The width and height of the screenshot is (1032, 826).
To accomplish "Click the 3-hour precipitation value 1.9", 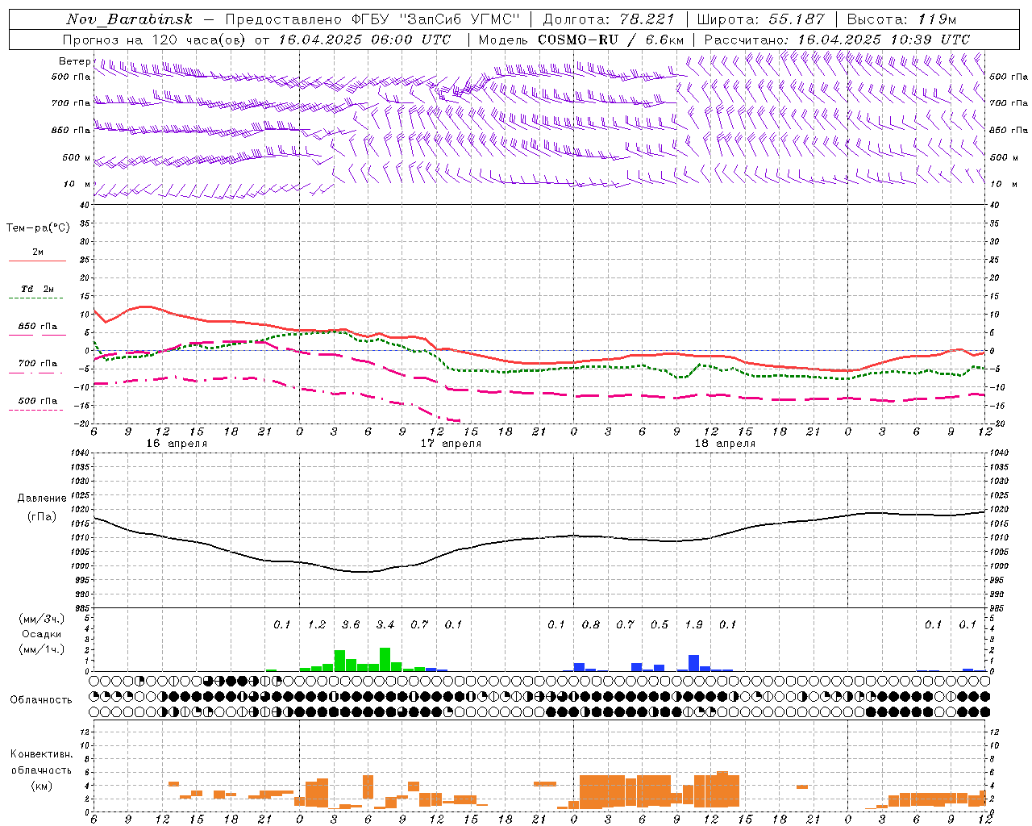I will tap(693, 625).
